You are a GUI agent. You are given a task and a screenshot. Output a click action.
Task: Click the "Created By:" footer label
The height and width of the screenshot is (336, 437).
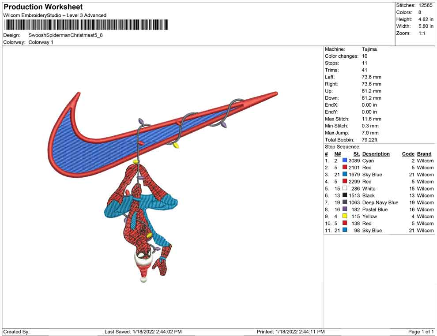(x=16, y=332)
